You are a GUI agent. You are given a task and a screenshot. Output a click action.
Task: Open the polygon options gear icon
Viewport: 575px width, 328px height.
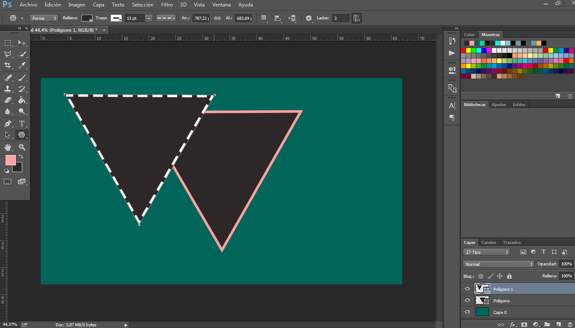coord(309,18)
